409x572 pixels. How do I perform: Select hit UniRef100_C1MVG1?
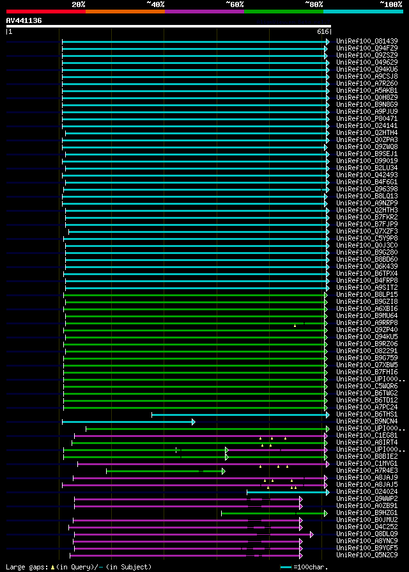[x=367, y=464]
